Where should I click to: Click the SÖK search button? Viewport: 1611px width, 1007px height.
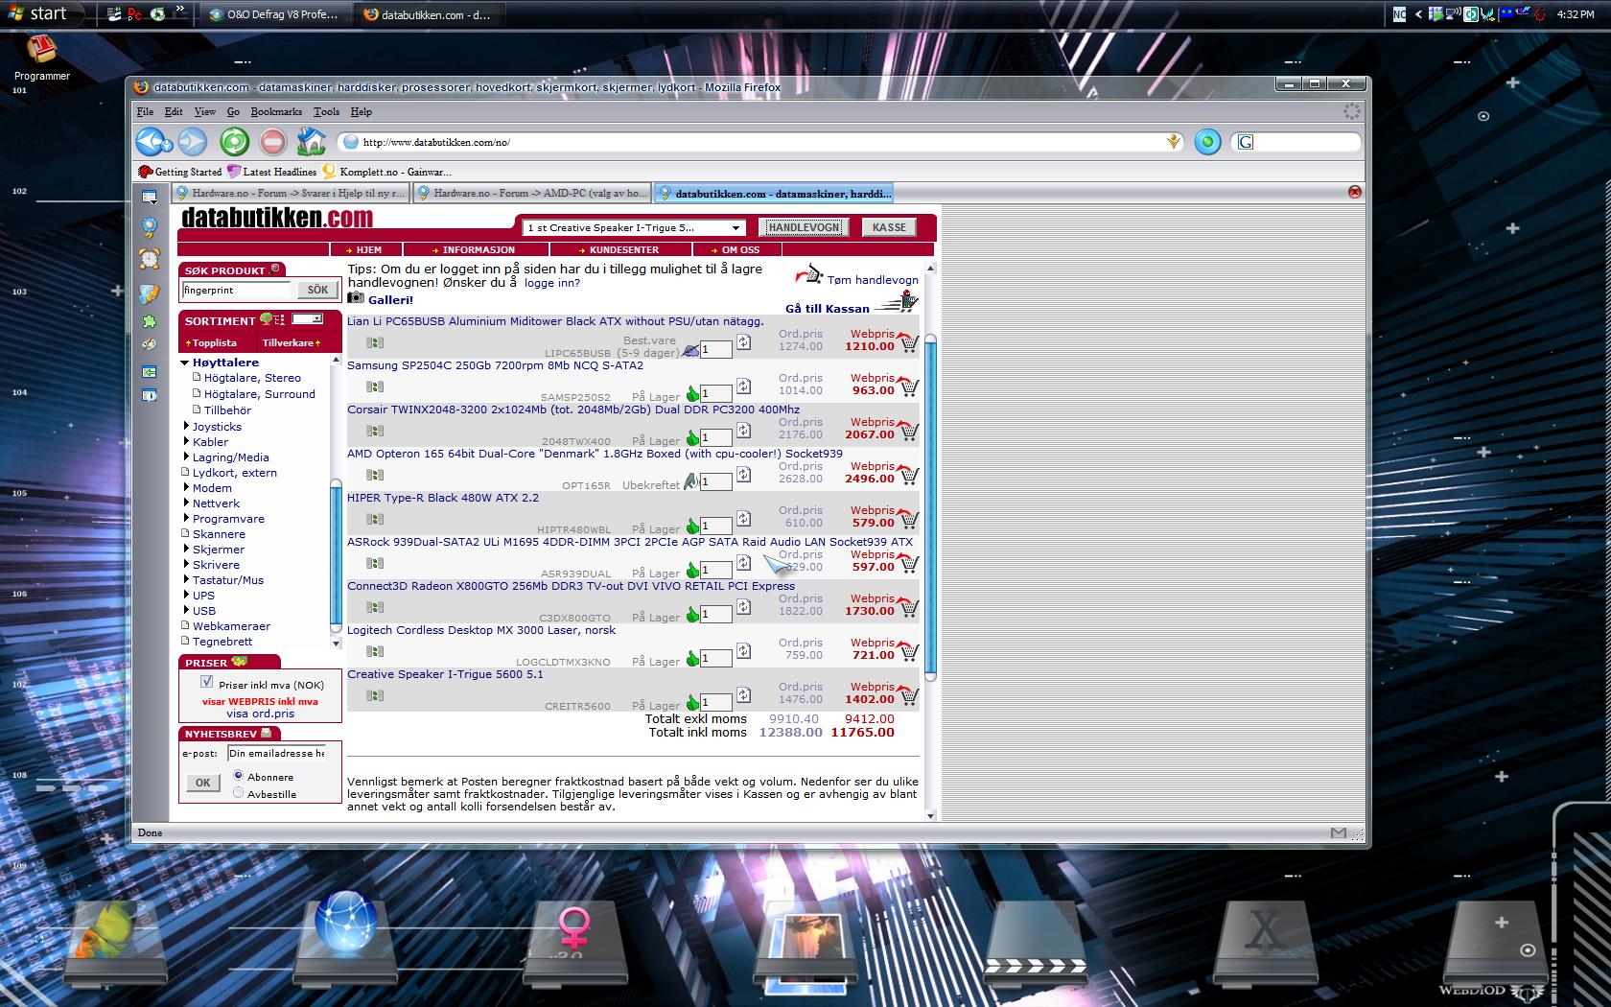coord(317,290)
